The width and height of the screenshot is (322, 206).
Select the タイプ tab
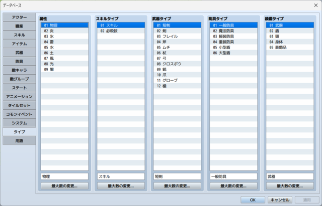19,132
